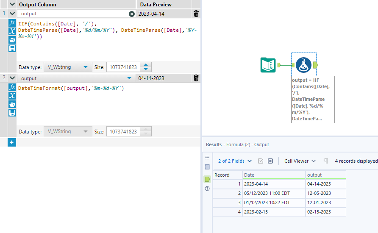The width and height of the screenshot is (378, 233).
Task: Open the help icon in Results sidebar
Action: pyautogui.click(x=207, y=189)
